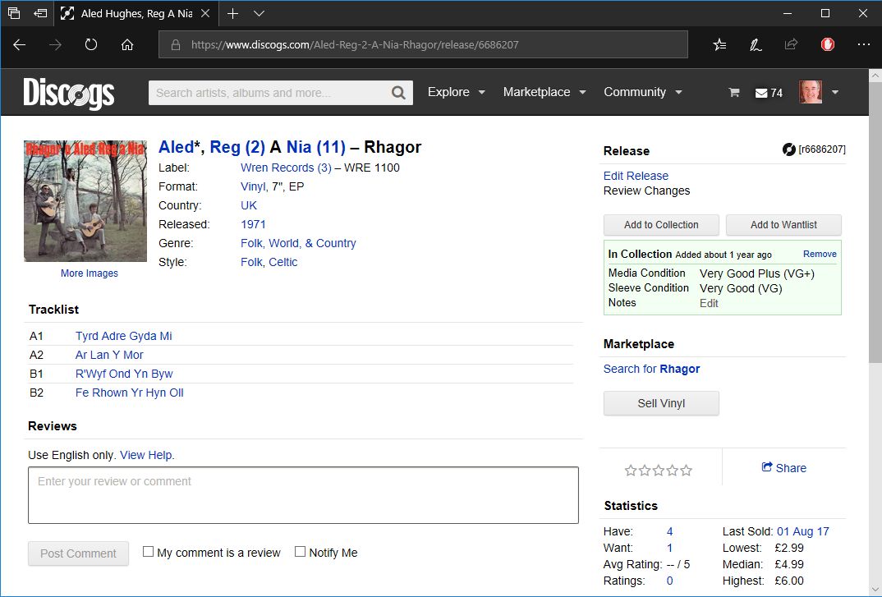Click the Add Note pen icon in browser toolbar

(756, 44)
